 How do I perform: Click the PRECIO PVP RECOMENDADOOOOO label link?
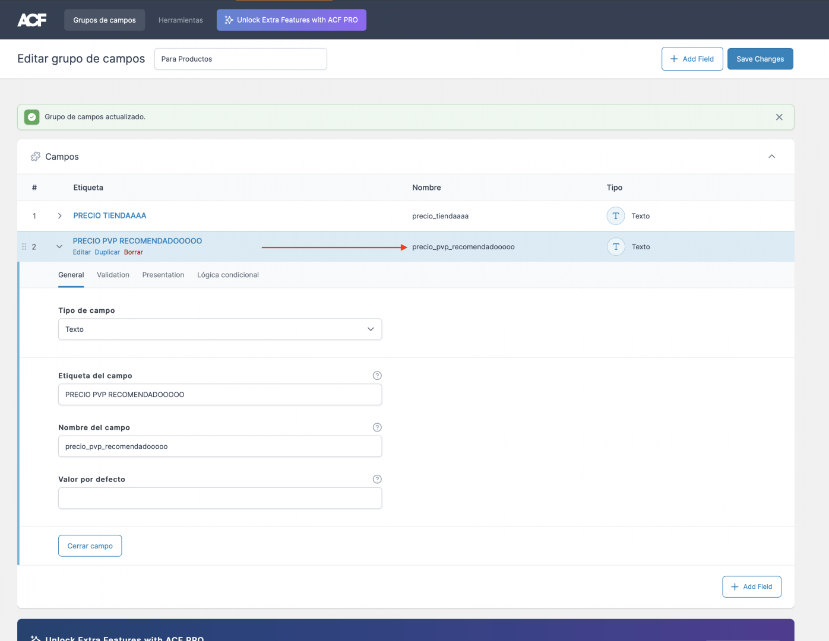click(137, 241)
